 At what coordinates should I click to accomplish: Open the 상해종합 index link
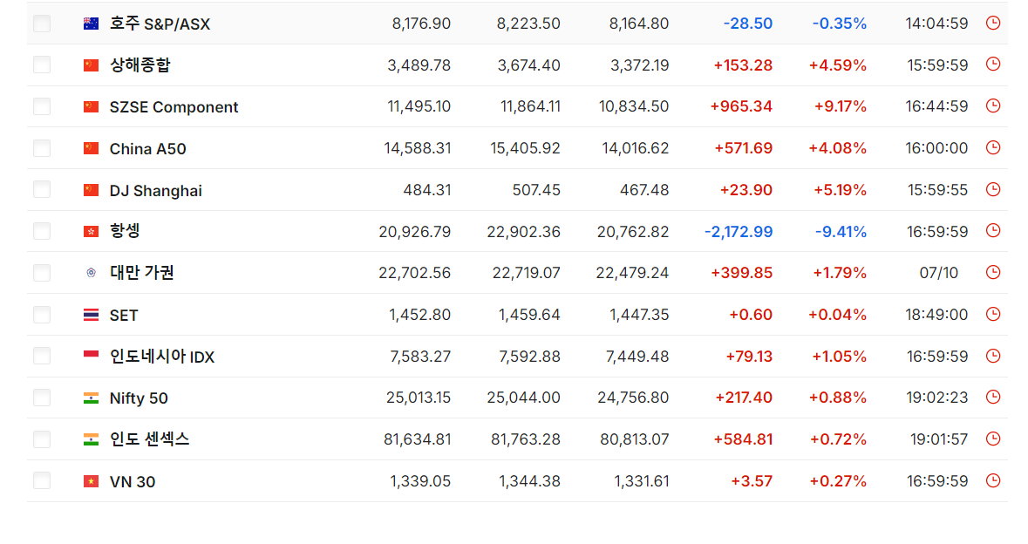point(140,65)
